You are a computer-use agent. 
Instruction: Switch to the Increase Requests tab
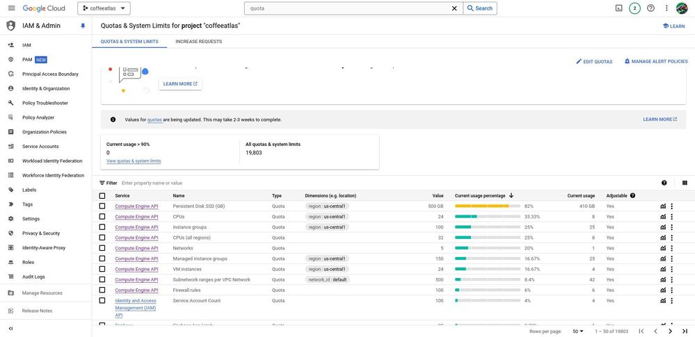click(198, 42)
